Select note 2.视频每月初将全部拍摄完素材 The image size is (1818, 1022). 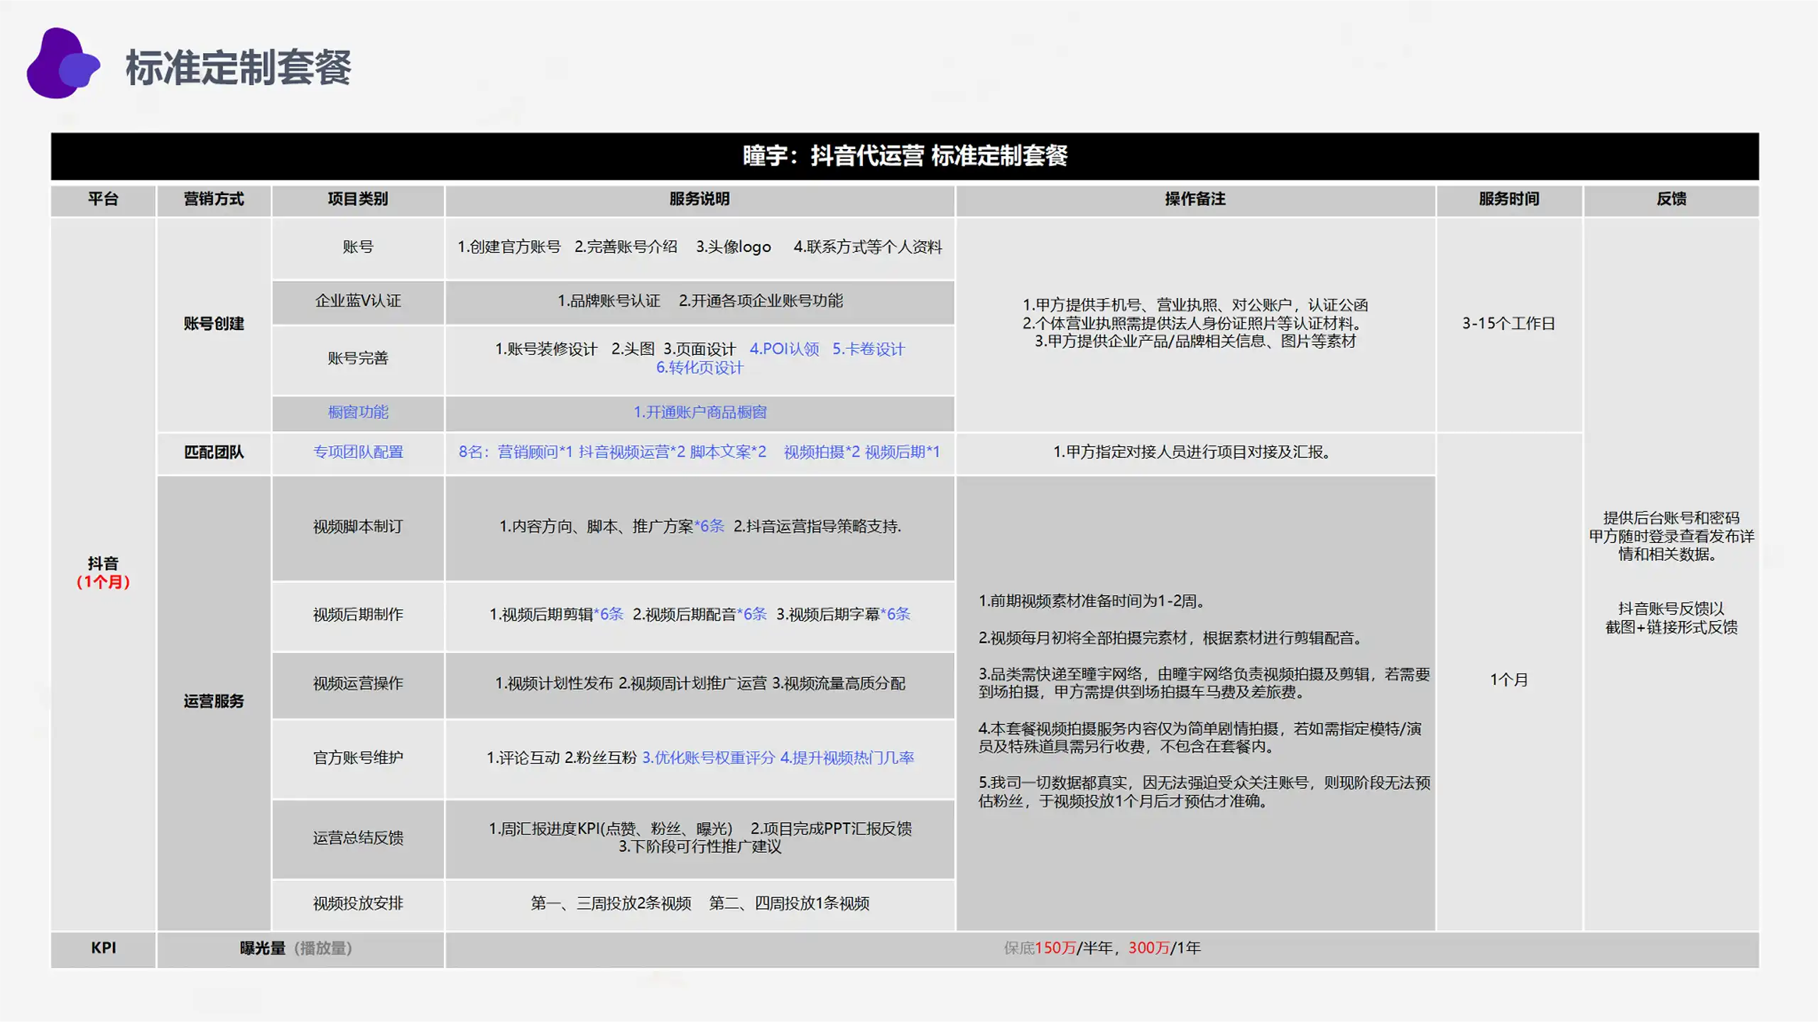point(1172,639)
